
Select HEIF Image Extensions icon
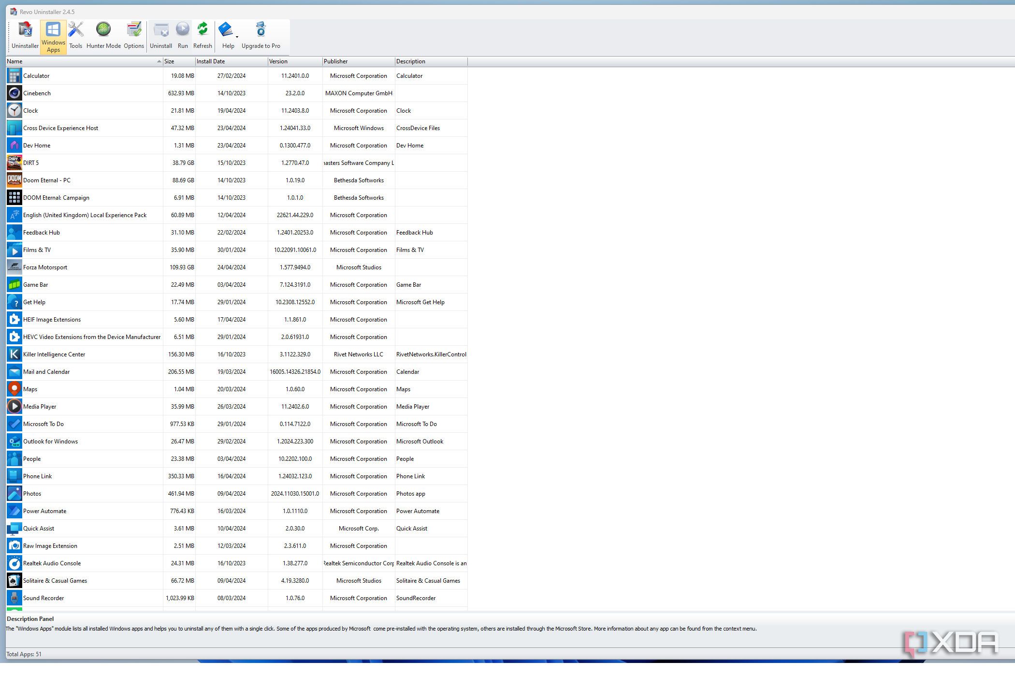pyautogui.click(x=14, y=320)
